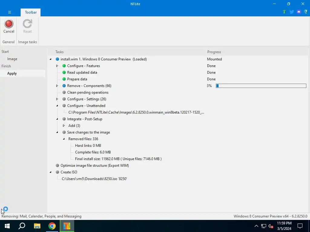Click green dot beside Read updated data

coord(64,72)
